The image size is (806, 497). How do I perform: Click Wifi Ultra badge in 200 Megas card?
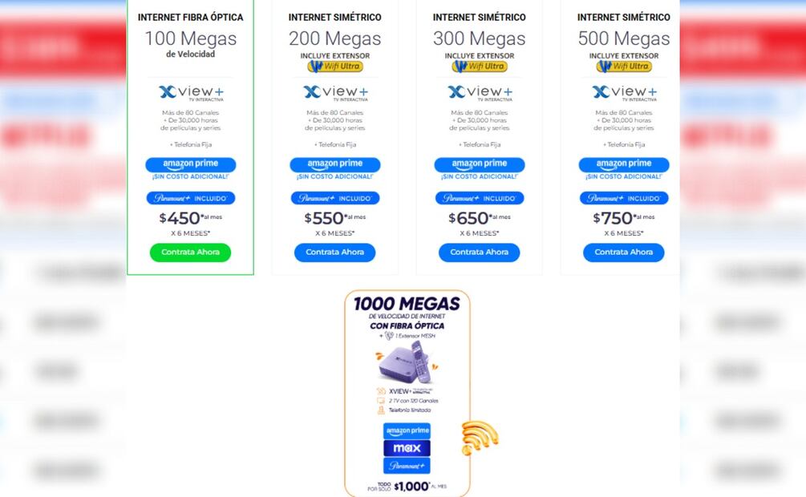(334, 67)
